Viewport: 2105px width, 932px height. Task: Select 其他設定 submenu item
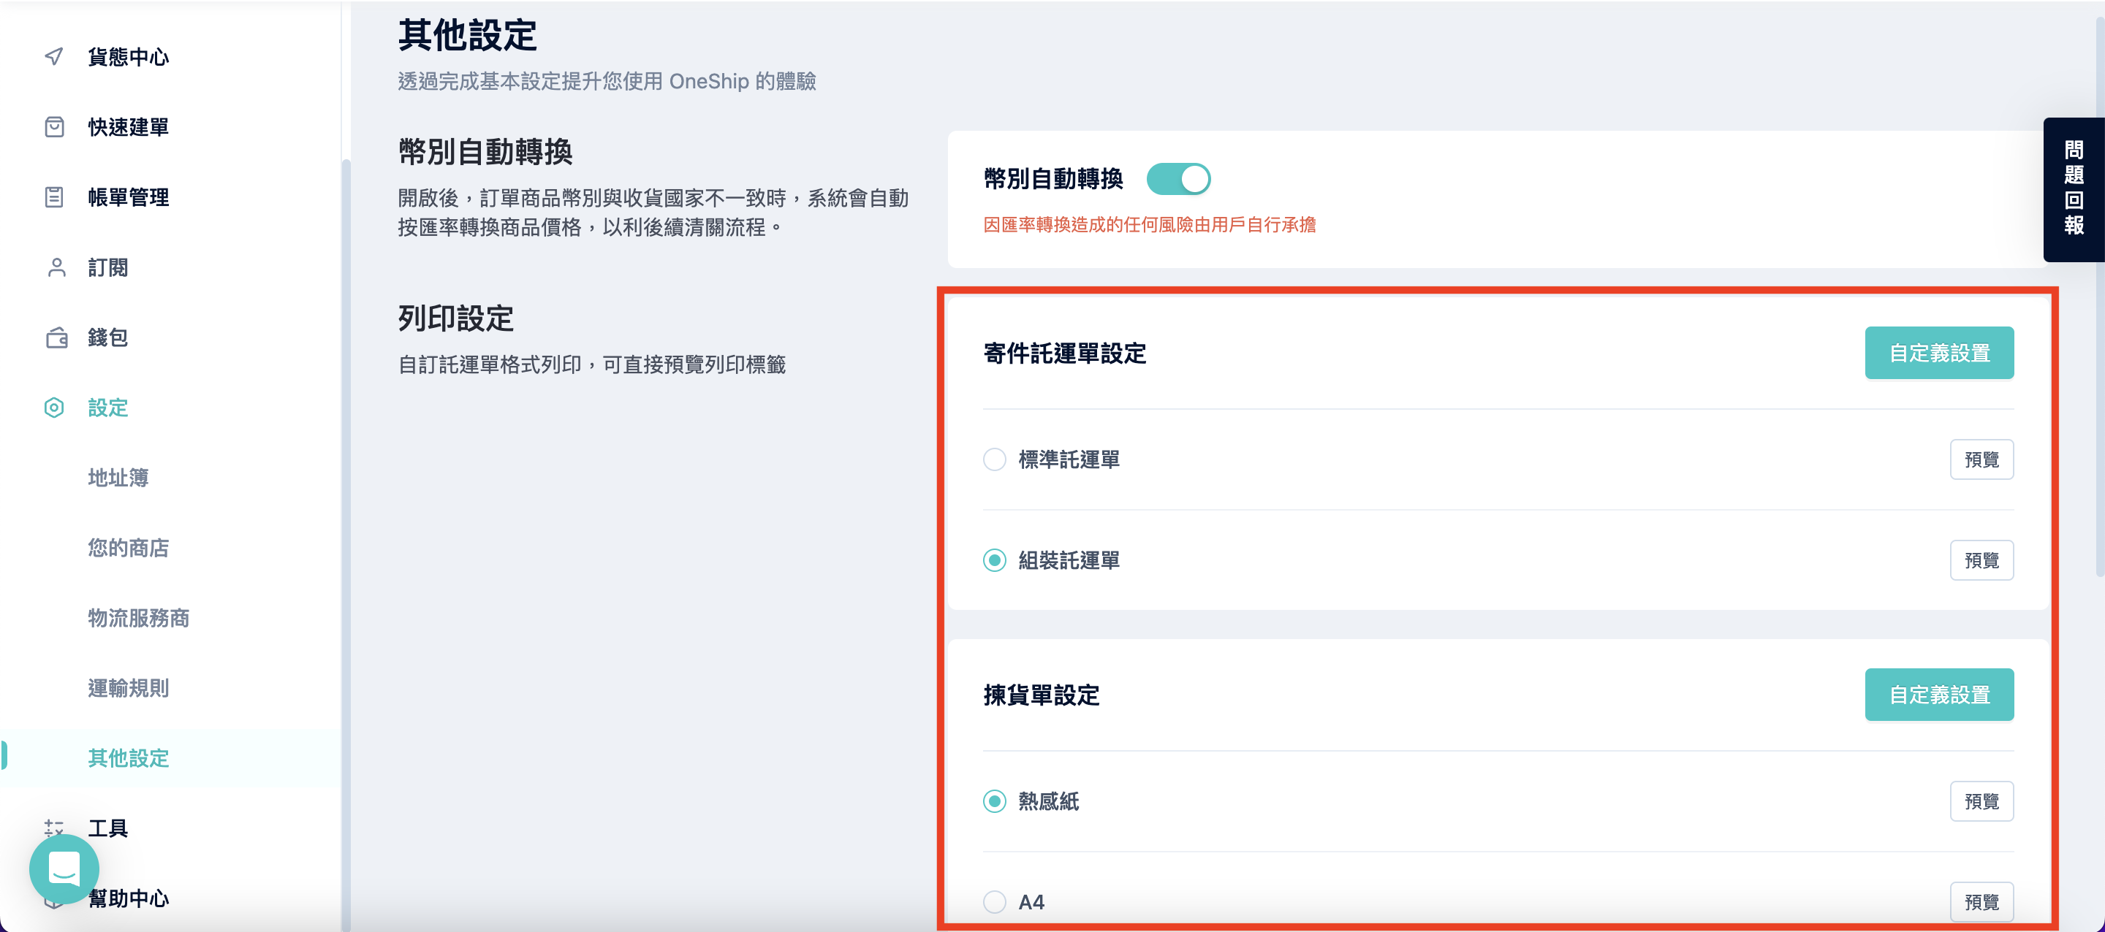[129, 758]
